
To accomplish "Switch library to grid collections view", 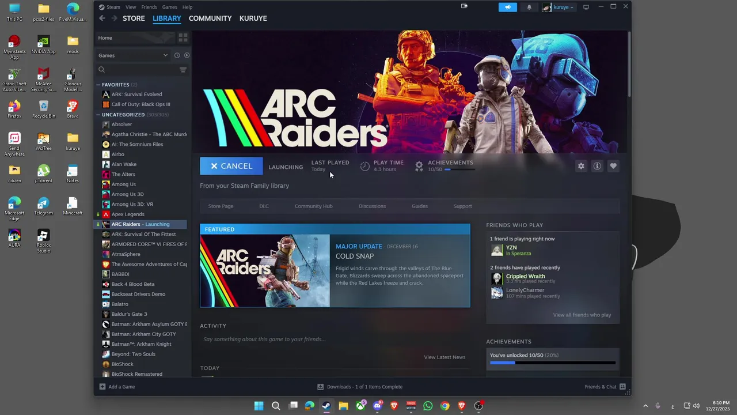I will [x=183, y=37].
